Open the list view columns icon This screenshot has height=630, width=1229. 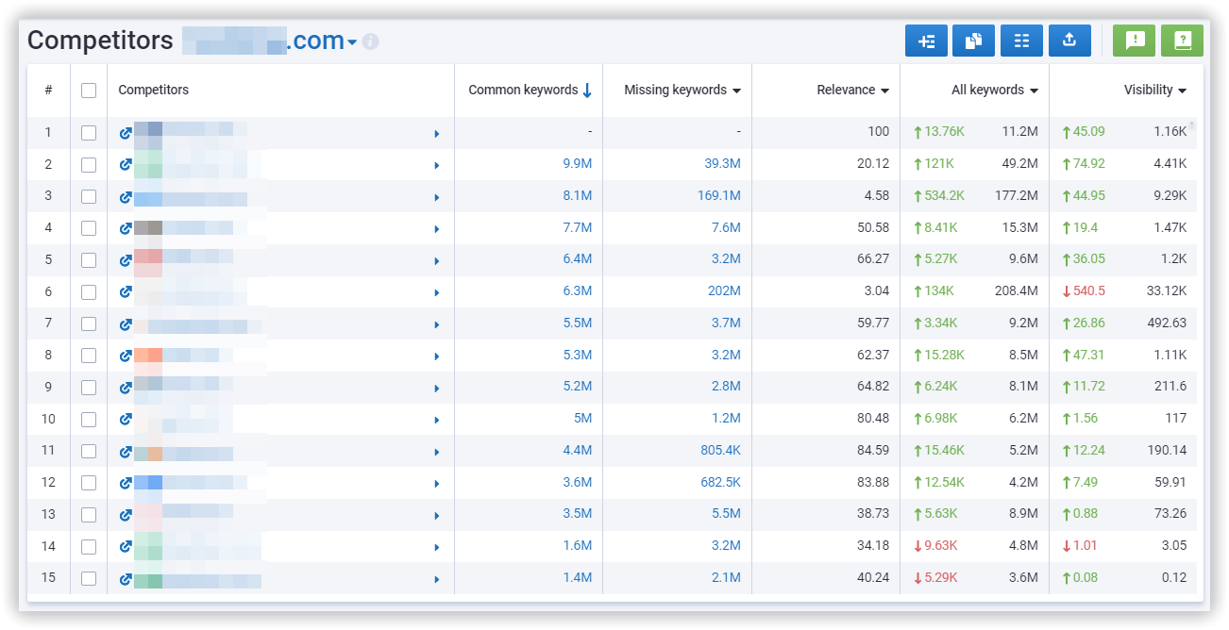pos(1021,40)
